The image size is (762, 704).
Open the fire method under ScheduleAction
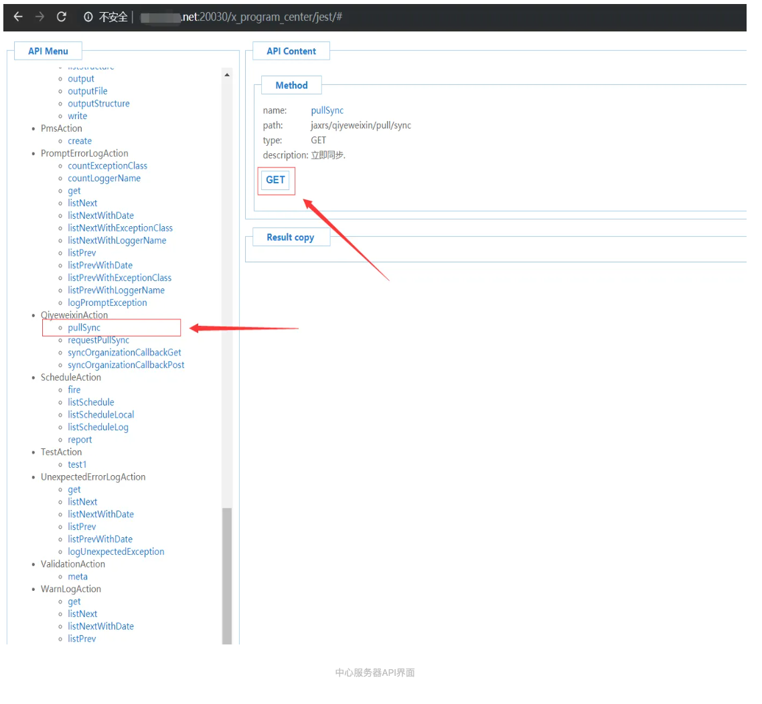pos(74,389)
